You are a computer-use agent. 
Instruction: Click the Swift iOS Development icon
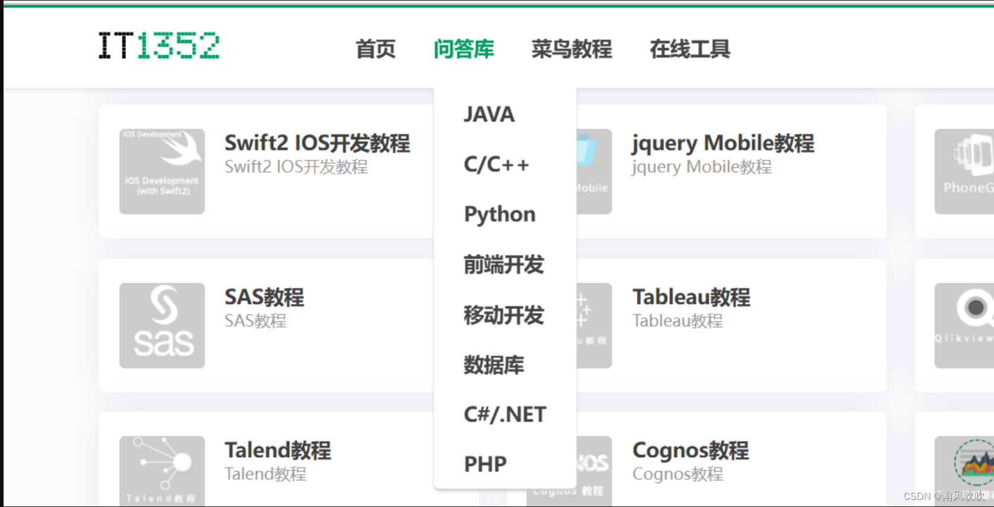click(162, 172)
